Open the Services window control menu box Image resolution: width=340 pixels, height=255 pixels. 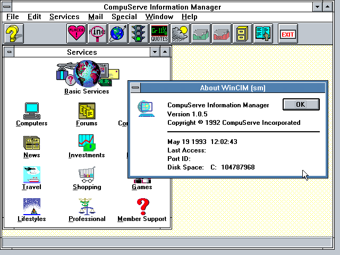pos(10,52)
